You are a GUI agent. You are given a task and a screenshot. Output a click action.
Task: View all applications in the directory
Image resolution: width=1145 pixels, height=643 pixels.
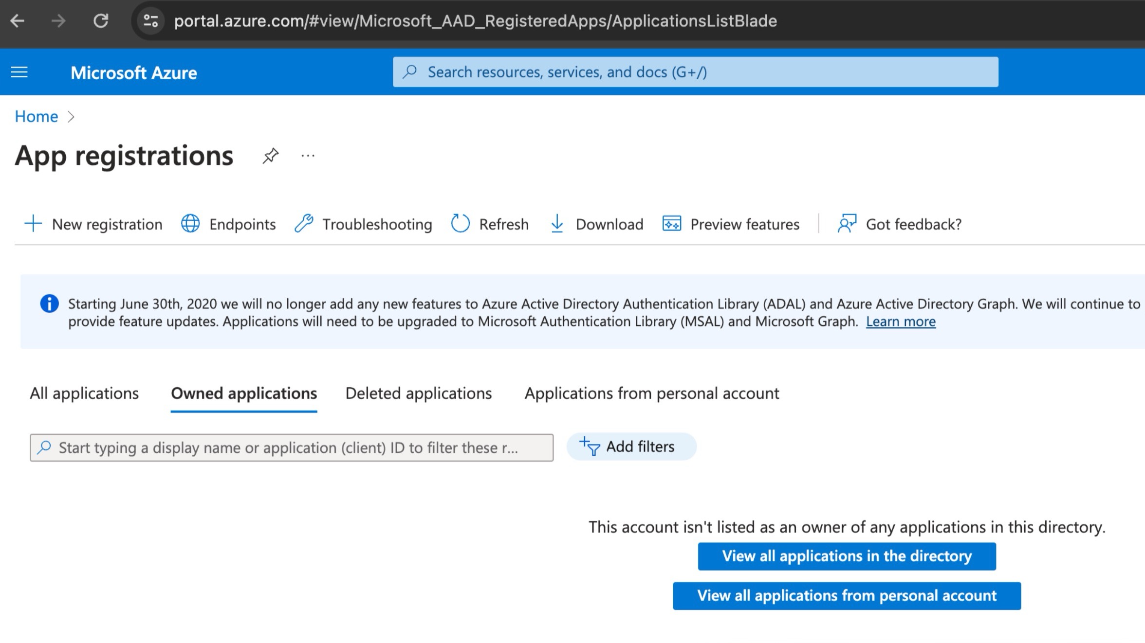[847, 556]
